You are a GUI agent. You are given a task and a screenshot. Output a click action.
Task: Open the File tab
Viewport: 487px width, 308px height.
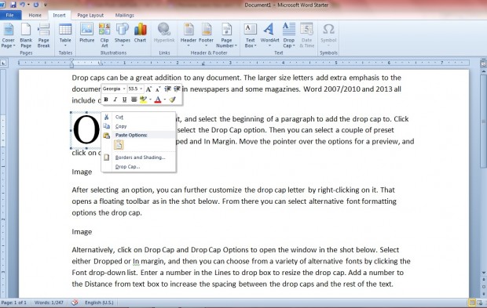coord(10,15)
